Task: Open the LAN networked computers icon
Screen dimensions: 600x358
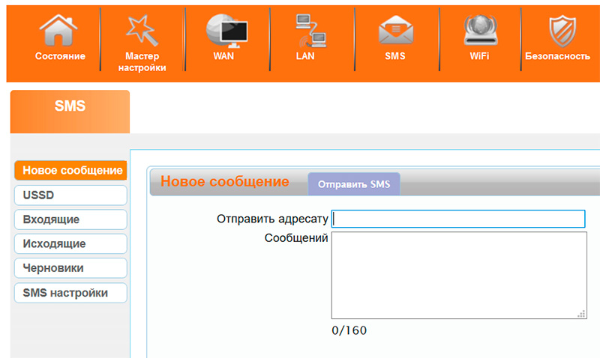Action: [310, 31]
